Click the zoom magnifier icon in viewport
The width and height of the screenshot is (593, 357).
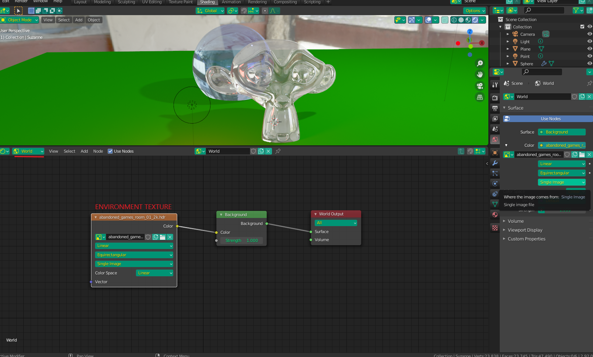pyautogui.click(x=480, y=63)
